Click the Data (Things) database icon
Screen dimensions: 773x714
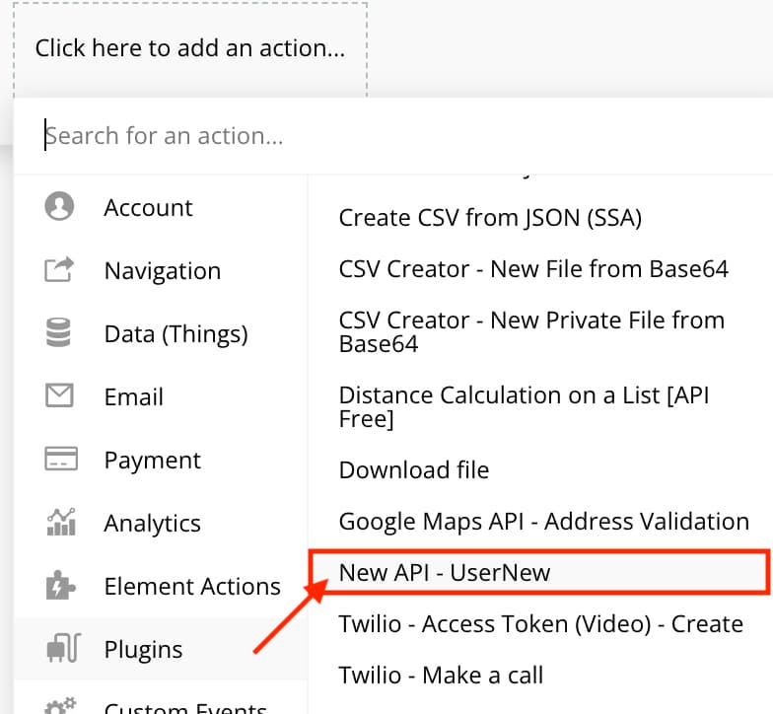pyautogui.click(x=59, y=332)
